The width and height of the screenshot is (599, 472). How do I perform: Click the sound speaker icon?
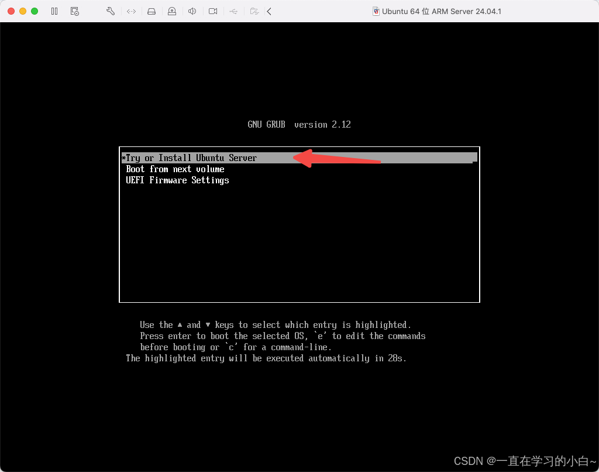coord(192,12)
